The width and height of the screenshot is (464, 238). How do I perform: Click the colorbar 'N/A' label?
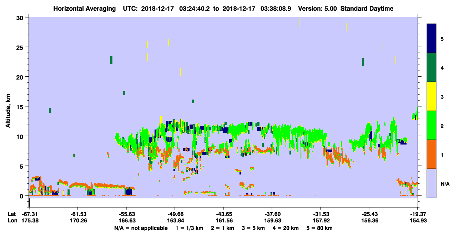click(445, 184)
